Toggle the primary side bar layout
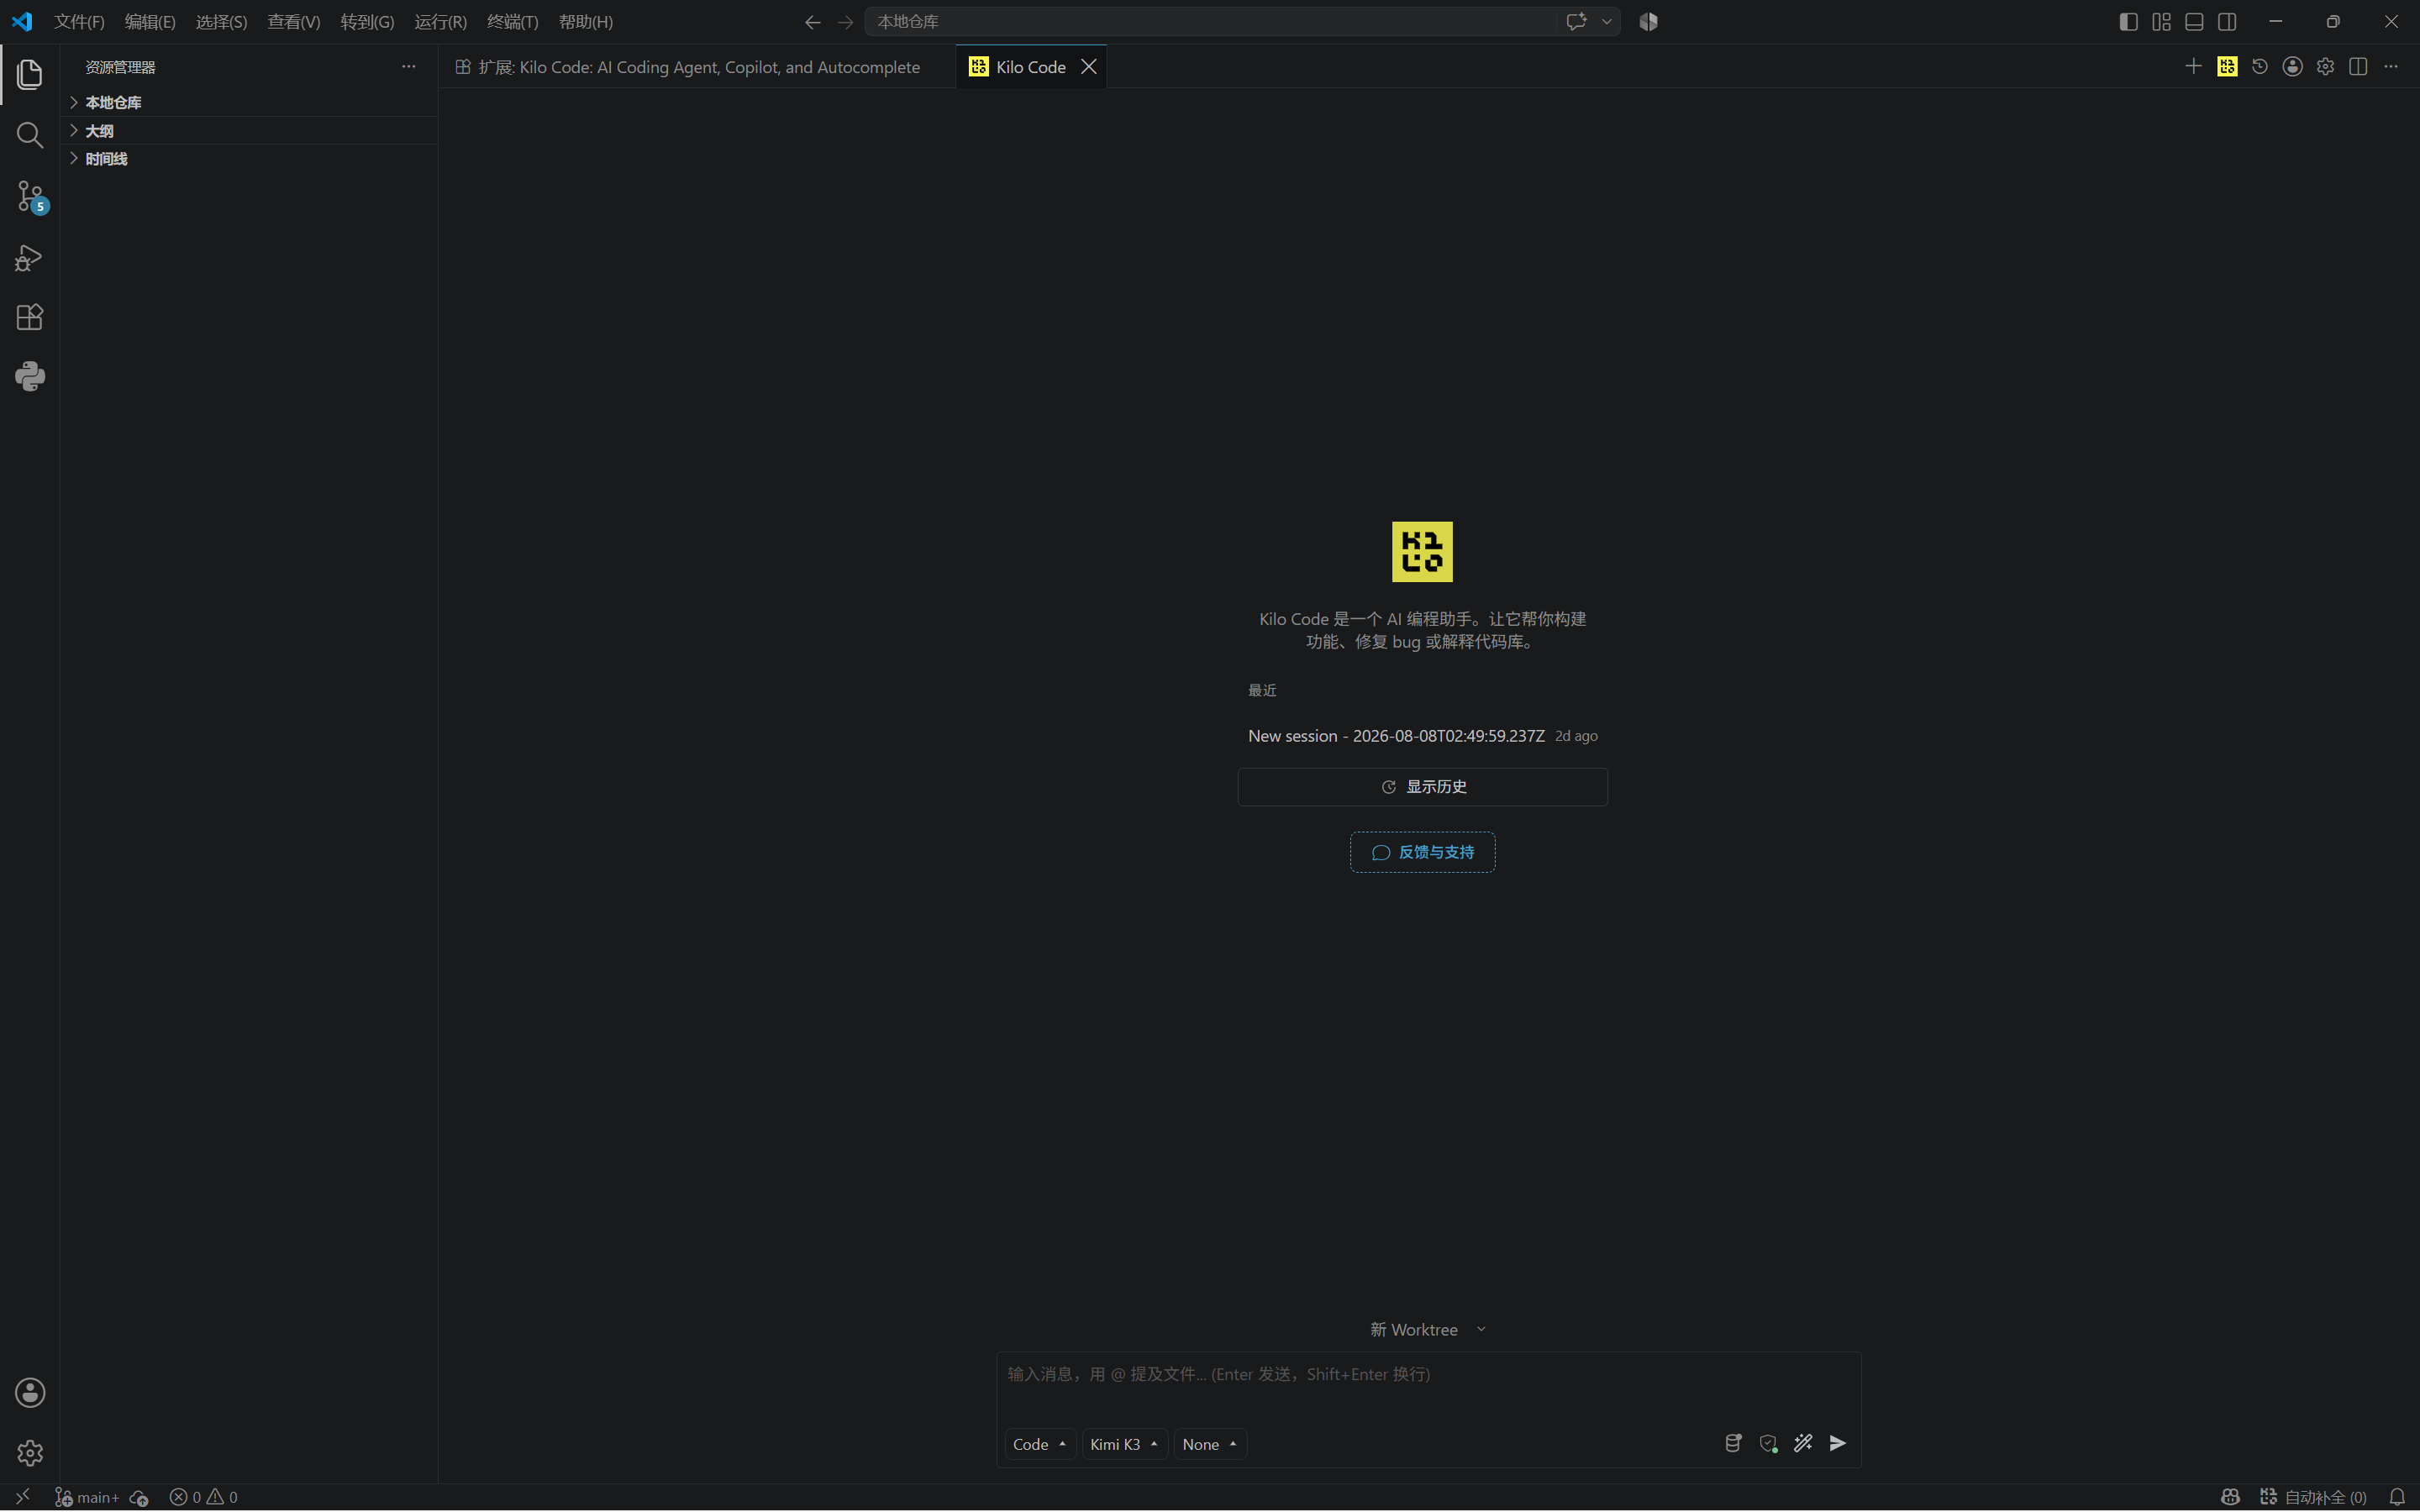The width and height of the screenshot is (2420, 1512). click(x=2128, y=21)
